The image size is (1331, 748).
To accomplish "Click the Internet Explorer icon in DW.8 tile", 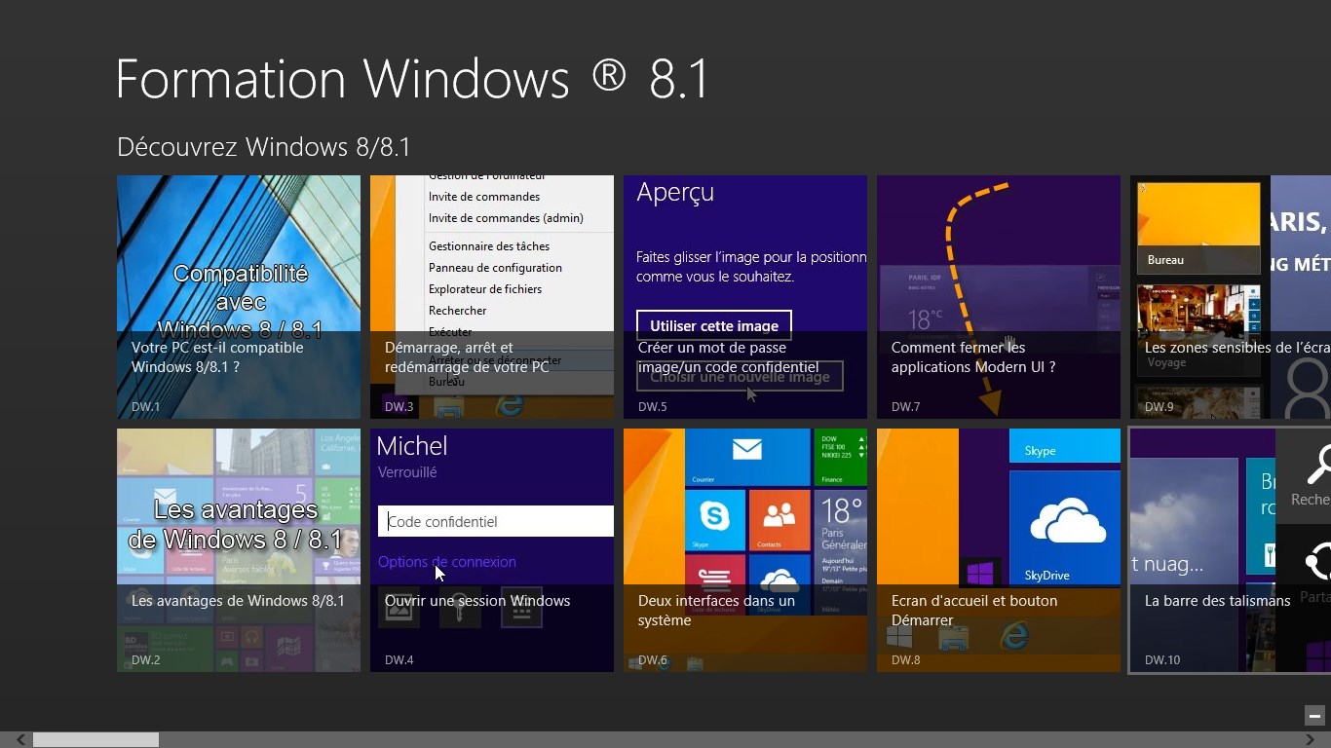I will click(1013, 636).
